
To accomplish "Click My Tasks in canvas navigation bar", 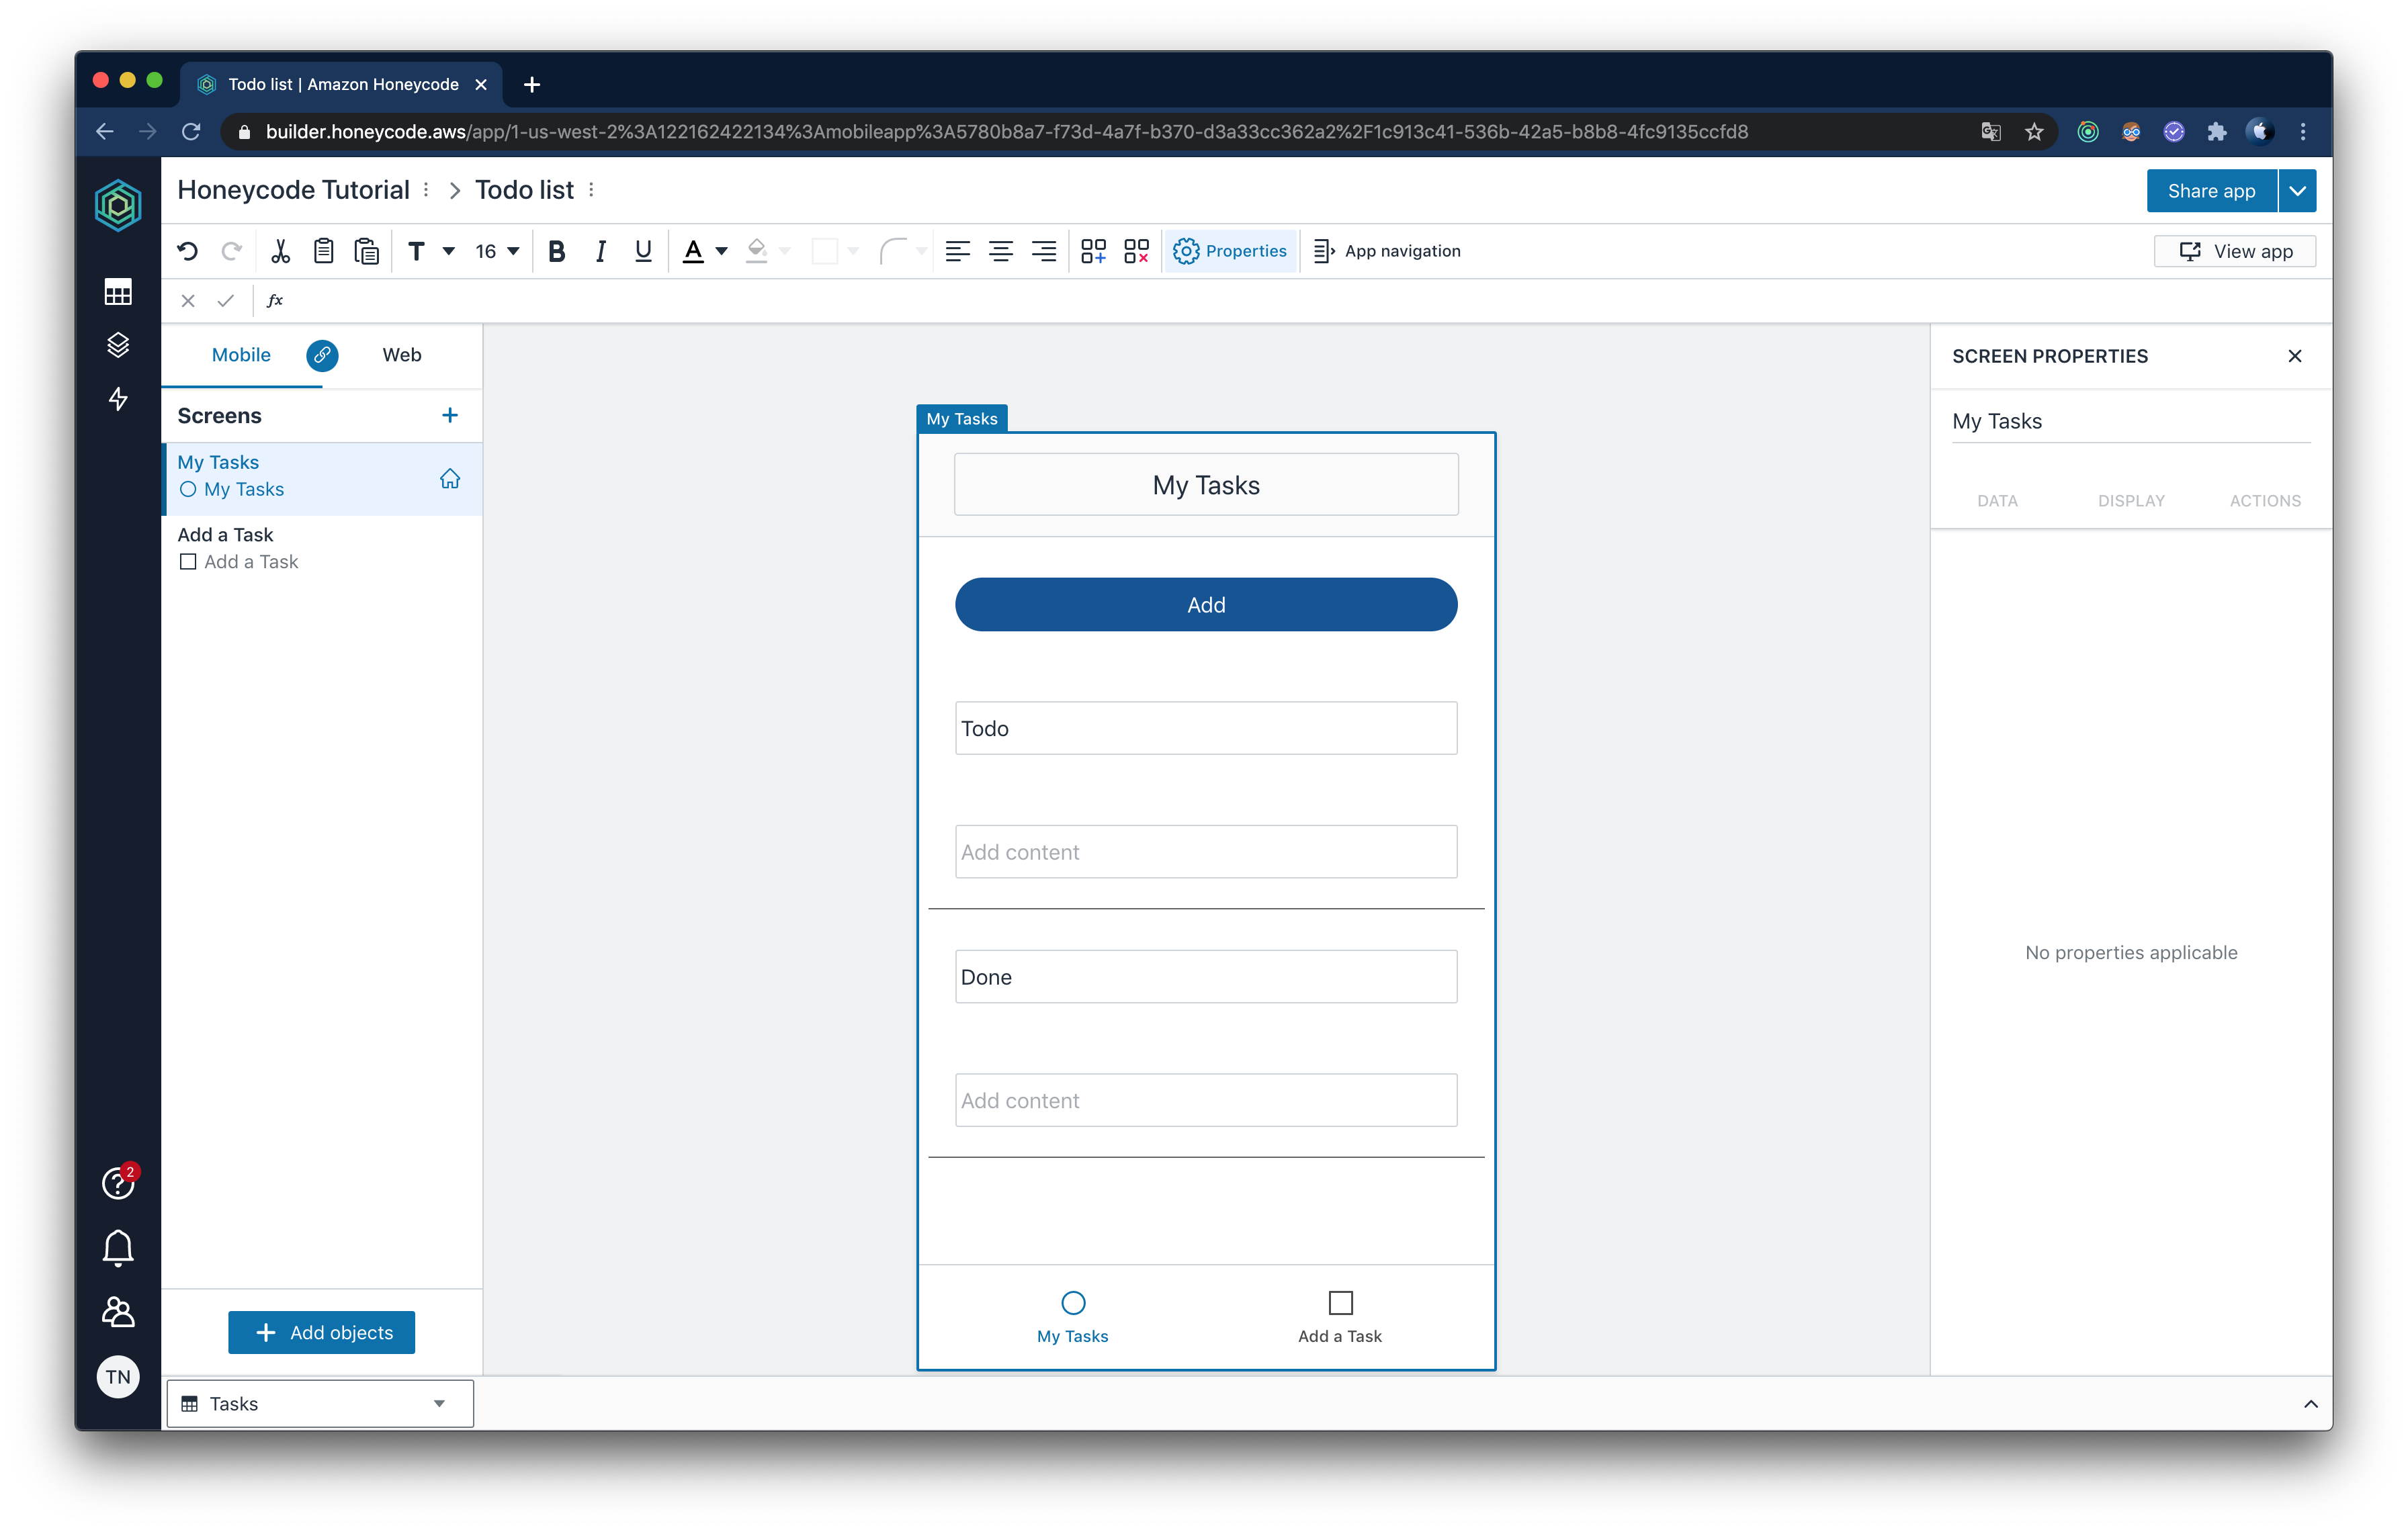I will coord(1072,1316).
